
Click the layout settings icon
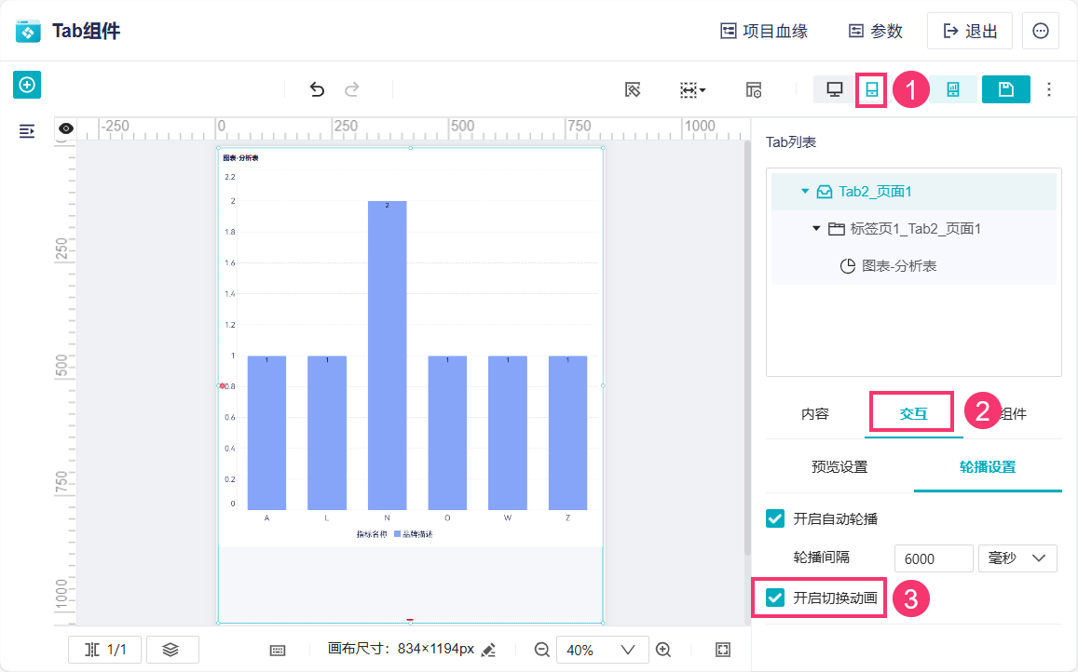point(754,90)
